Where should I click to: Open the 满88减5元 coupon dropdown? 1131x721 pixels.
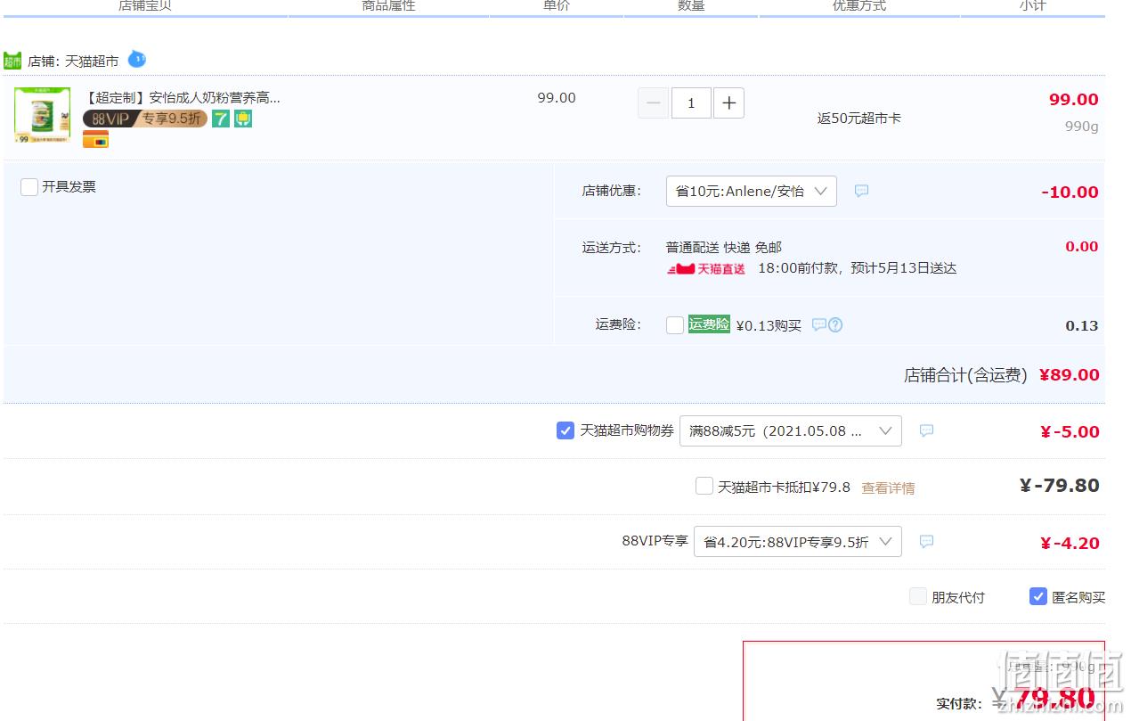791,431
